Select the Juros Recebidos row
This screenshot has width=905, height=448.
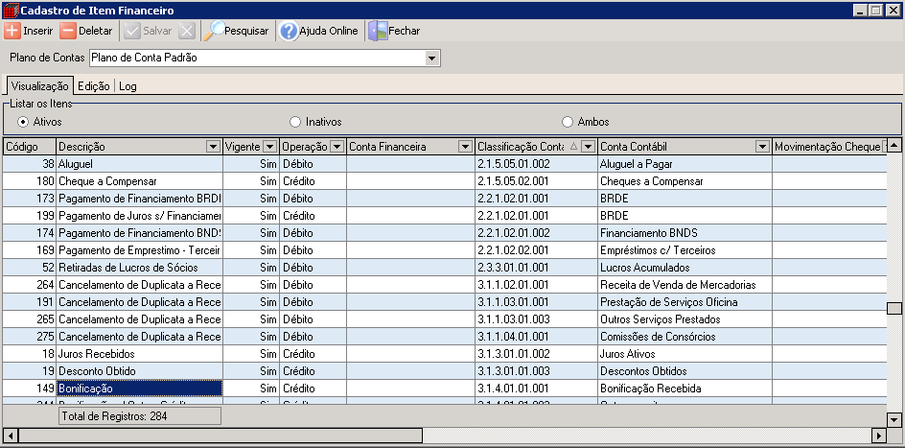(445, 353)
